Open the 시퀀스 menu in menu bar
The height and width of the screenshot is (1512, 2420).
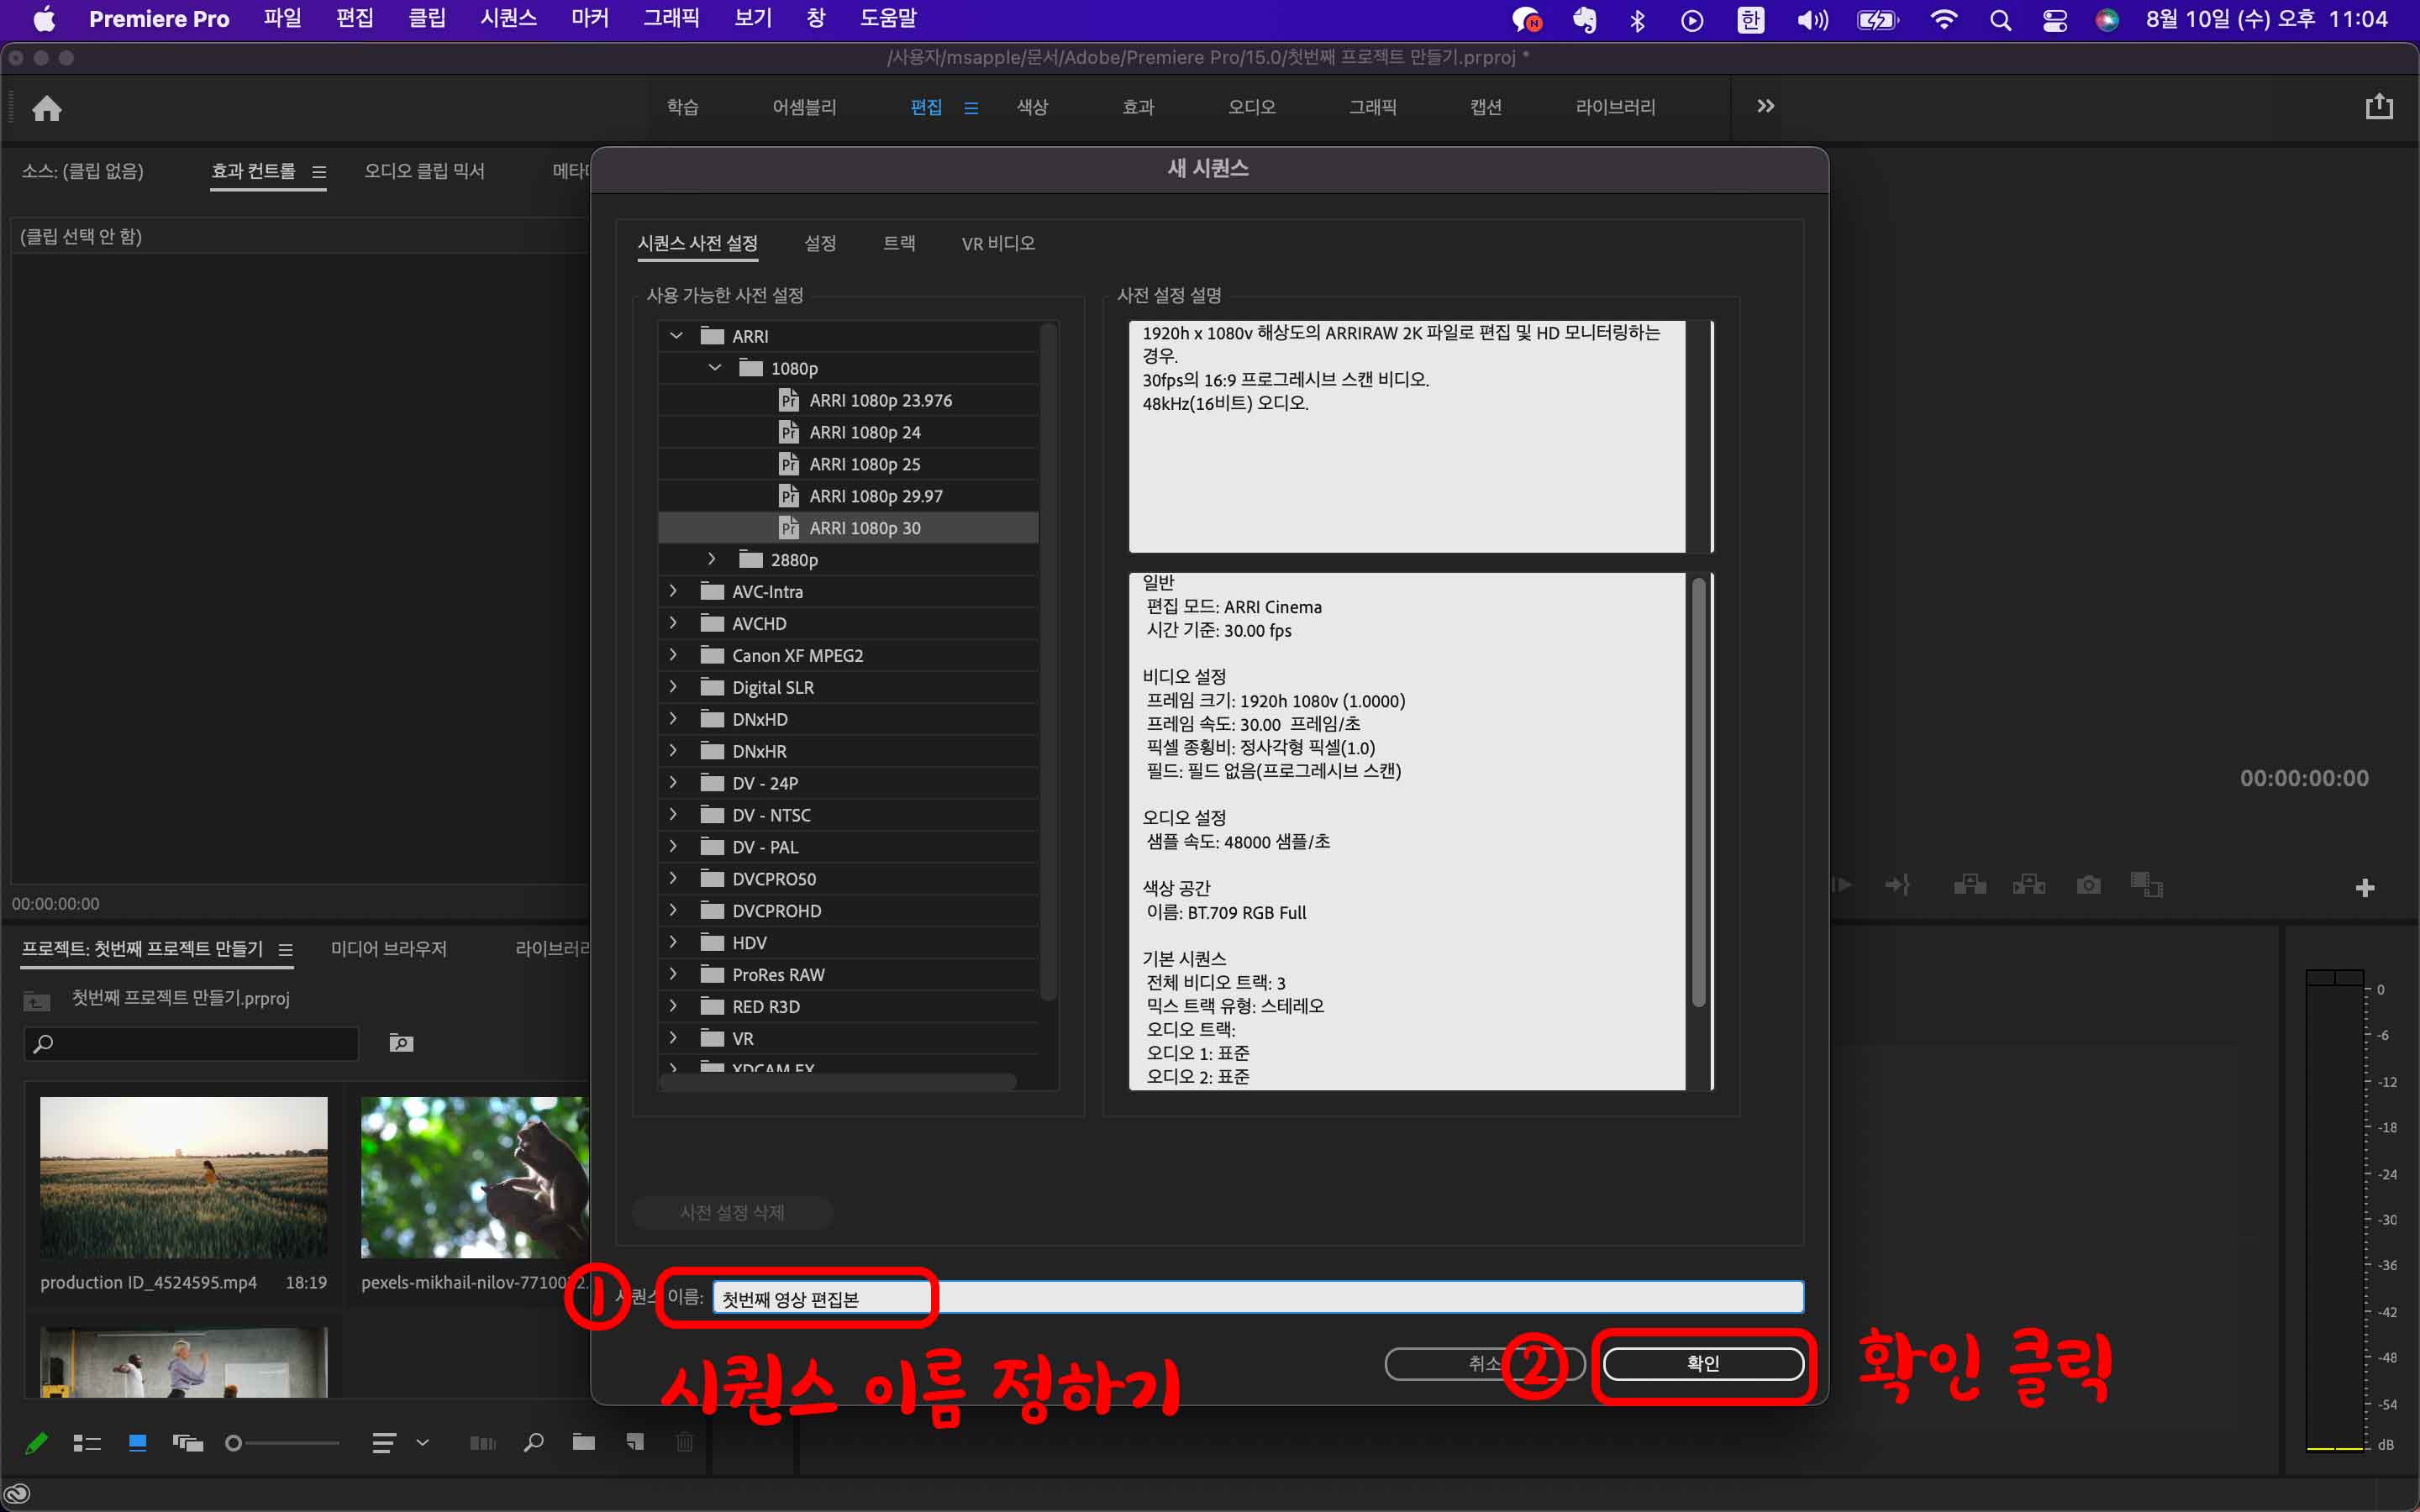pos(508,18)
